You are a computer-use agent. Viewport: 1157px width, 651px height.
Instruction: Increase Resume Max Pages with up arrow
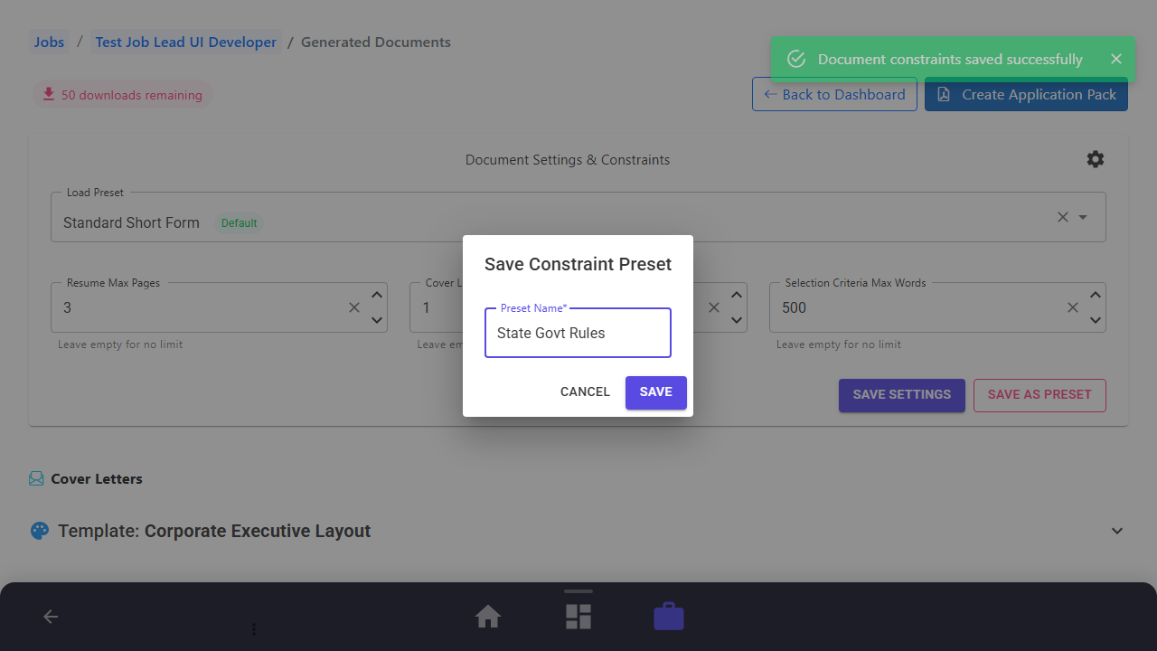(x=377, y=295)
